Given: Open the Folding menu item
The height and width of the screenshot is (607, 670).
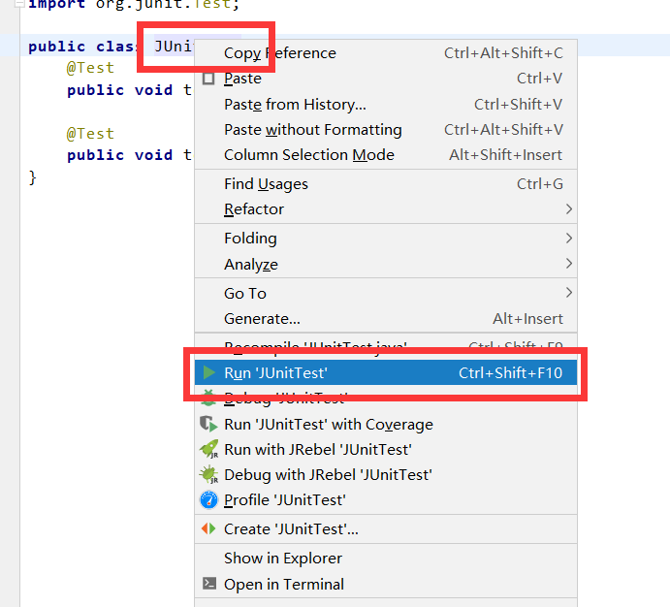Looking at the screenshot, I should pyautogui.click(x=386, y=239).
